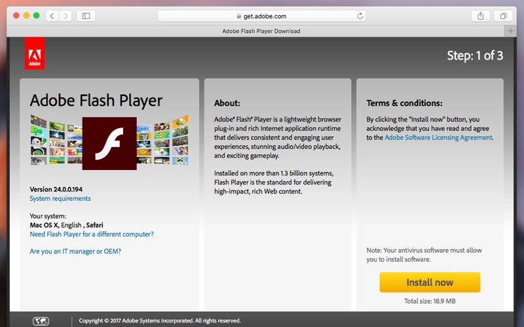The image size is (524, 327).
Task: Click the Mac OS X, English, Safari text
Action: click(x=67, y=225)
